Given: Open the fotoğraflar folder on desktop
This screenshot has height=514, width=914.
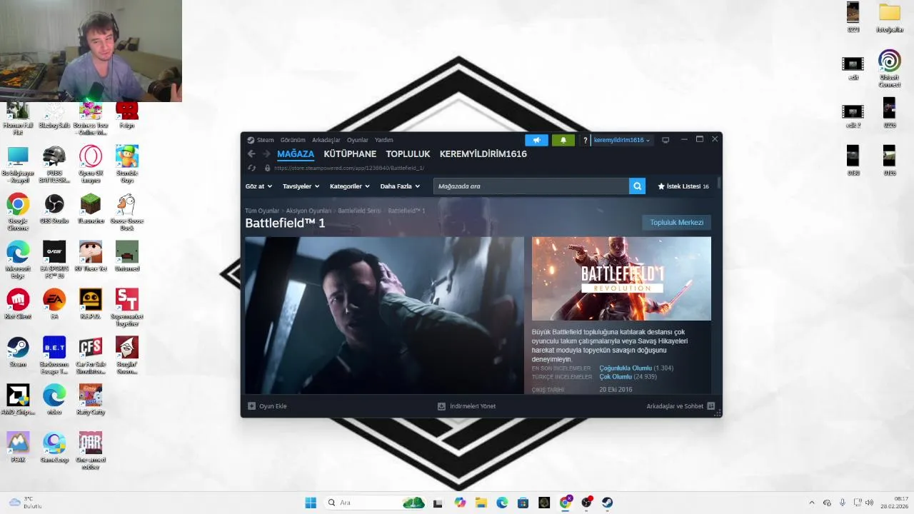Looking at the screenshot, I should click(889, 18).
